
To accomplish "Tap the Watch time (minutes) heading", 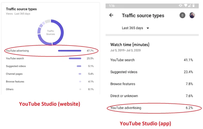I will point(130,45).
